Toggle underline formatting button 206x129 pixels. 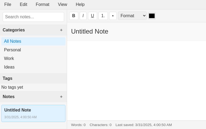(93, 16)
